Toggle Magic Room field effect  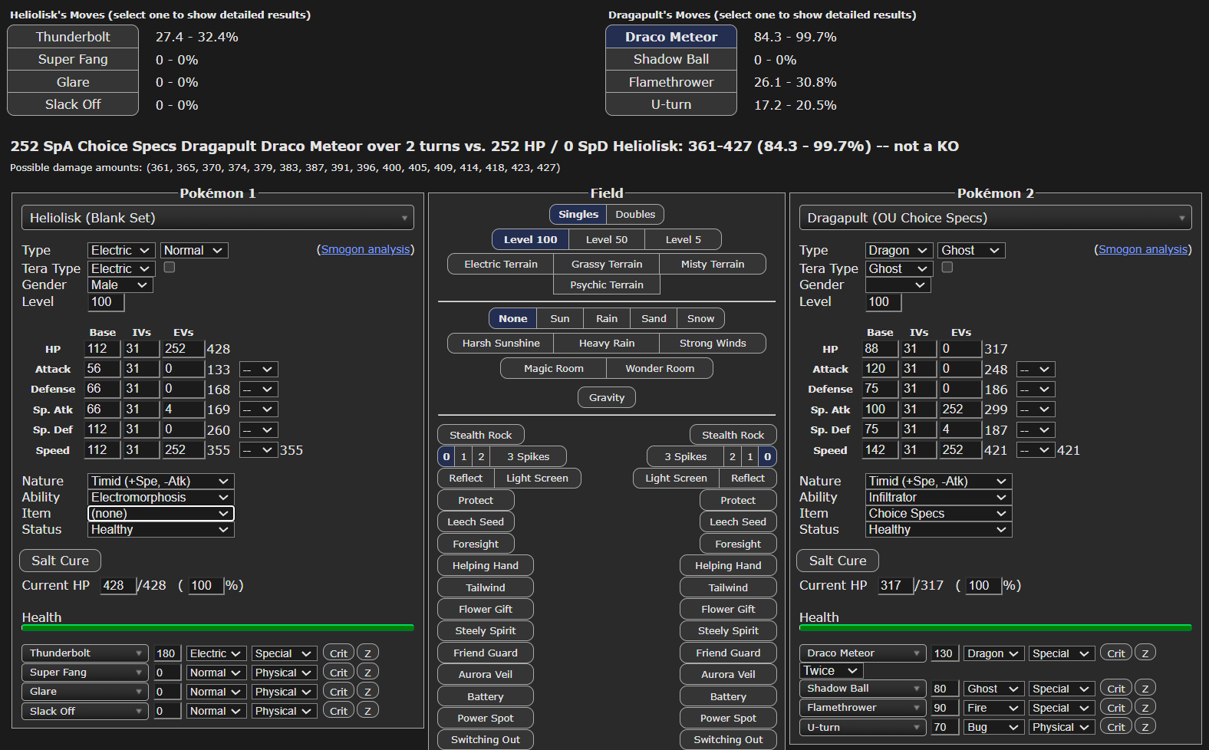click(554, 368)
